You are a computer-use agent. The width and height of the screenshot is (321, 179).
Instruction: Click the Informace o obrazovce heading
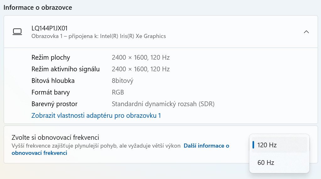tap(38, 7)
